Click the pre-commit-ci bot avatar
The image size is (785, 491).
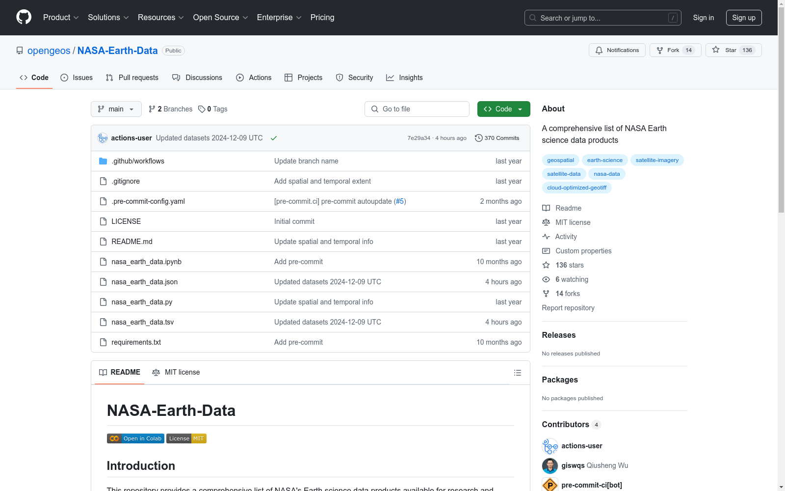pos(550,485)
